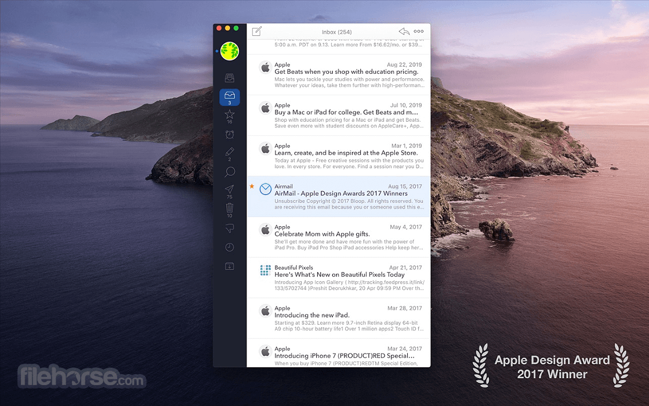Viewport: 649px width, 406px height.
Task: Click the archive download box icon
Action: (x=230, y=266)
